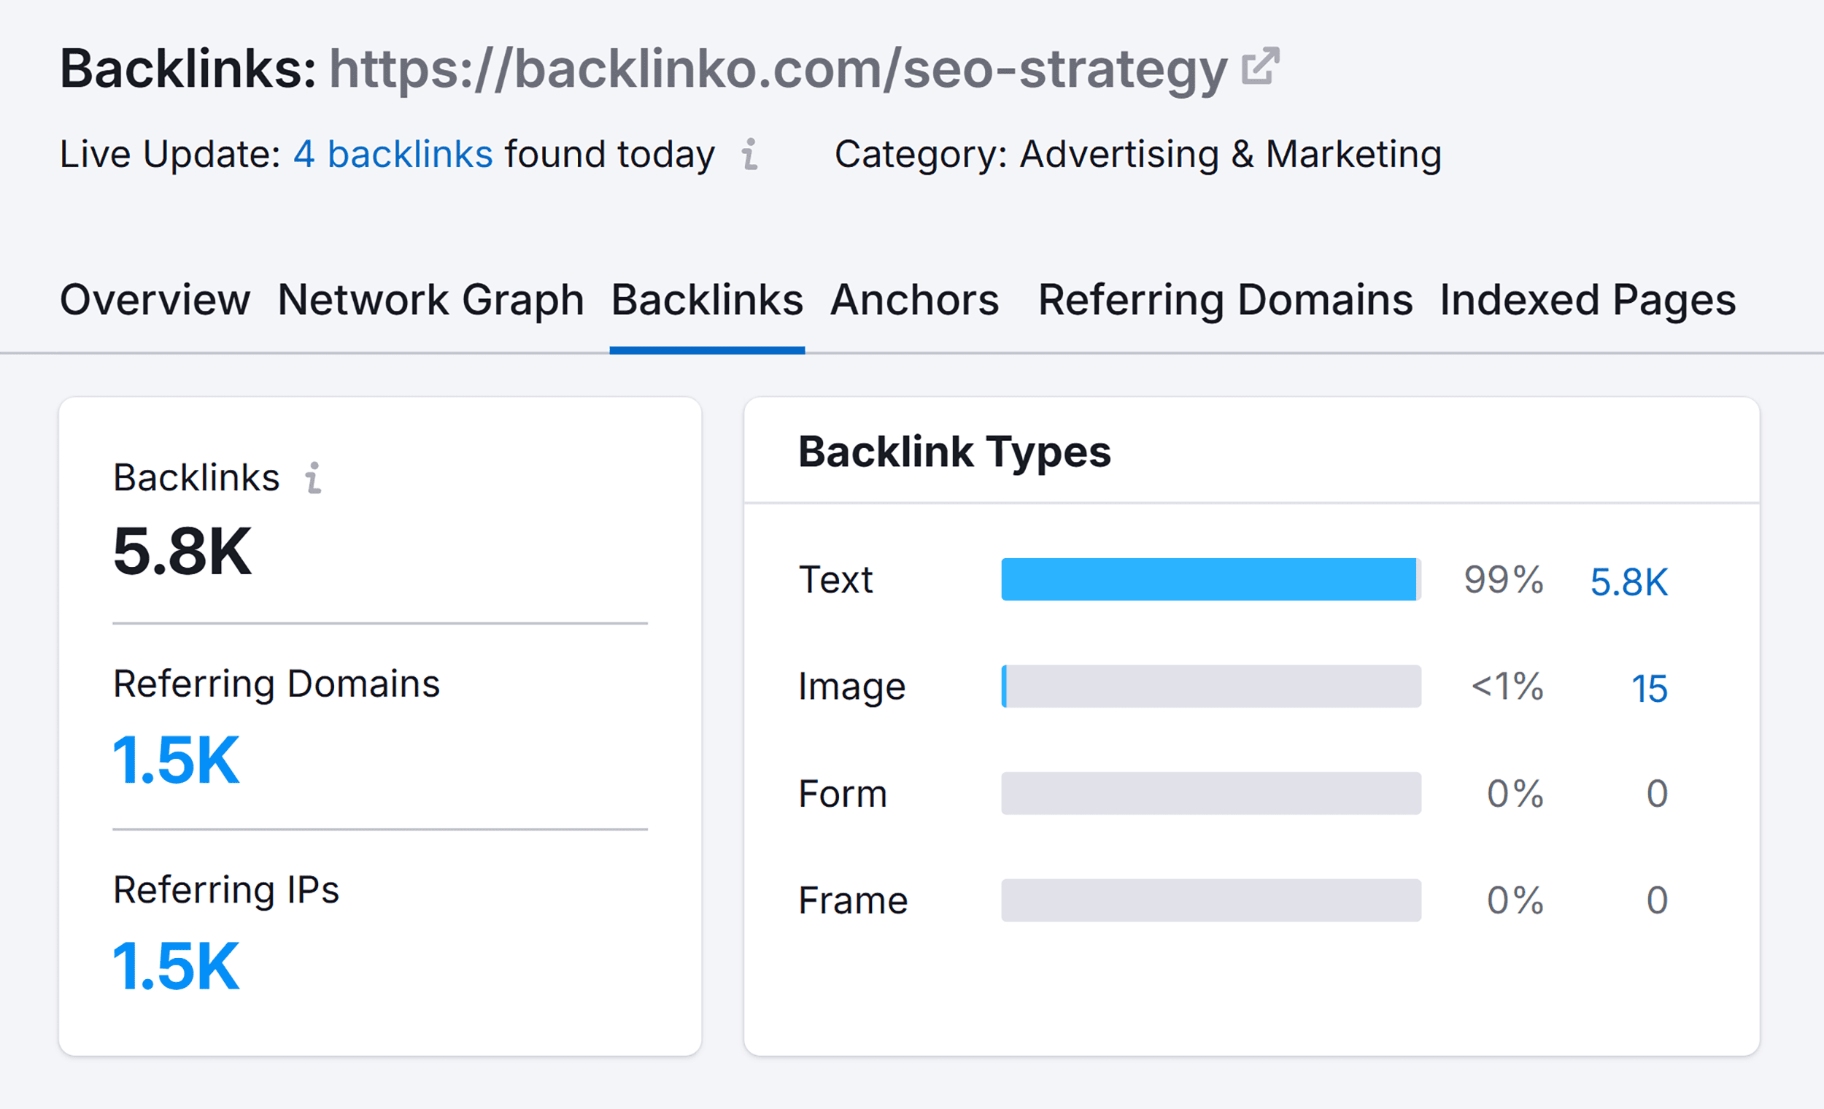Switch to the Network Graph tab
1824x1109 pixels.
coord(431,300)
